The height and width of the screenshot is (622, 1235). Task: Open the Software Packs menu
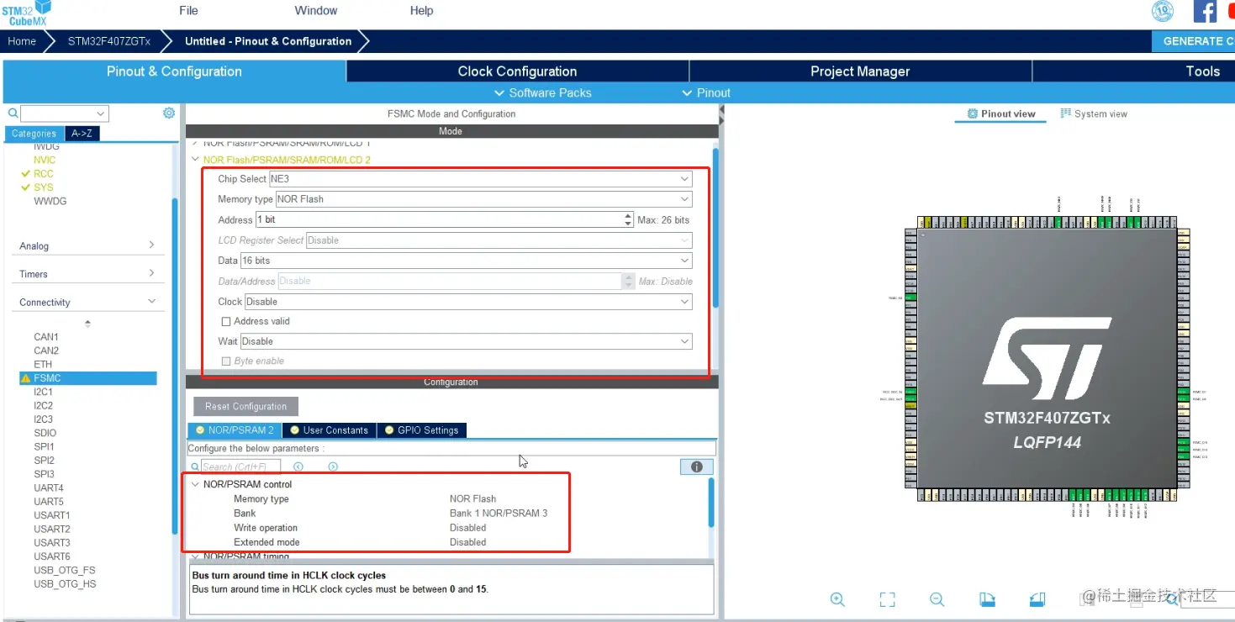click(542, 92)
